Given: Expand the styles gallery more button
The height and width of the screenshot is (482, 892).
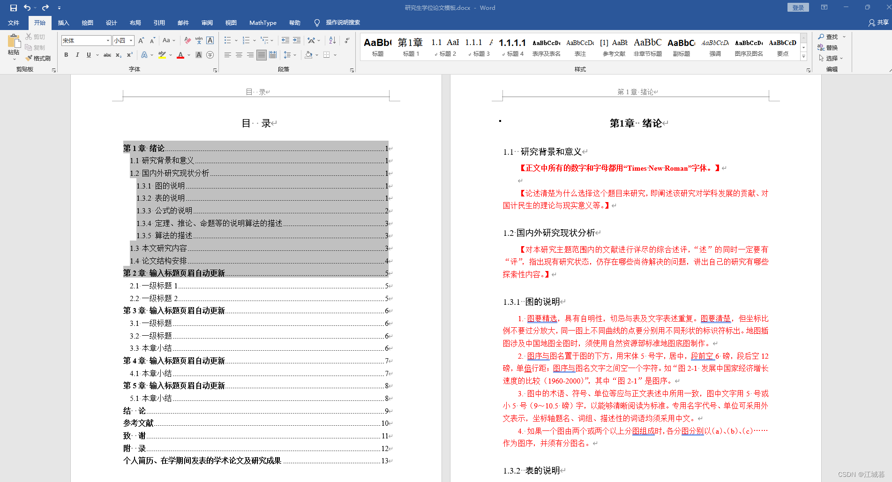Looking at the screenshot, I should (x=803, y=57).
